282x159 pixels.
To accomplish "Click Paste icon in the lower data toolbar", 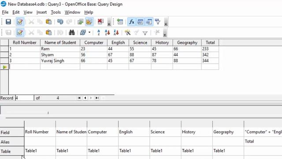I will point(48,33).
